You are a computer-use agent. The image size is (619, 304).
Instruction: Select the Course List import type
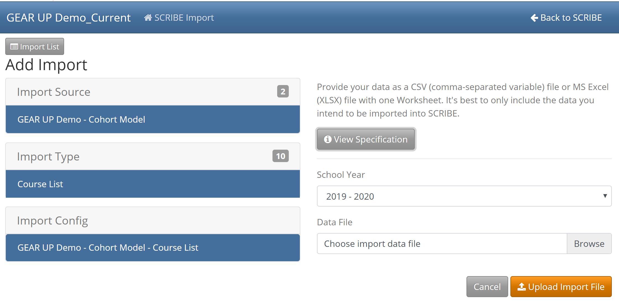click(x=153, y=184)
